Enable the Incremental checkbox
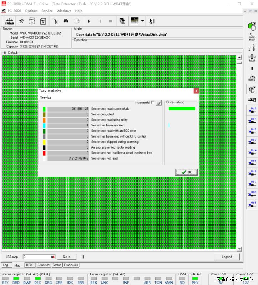 point(153,103)
